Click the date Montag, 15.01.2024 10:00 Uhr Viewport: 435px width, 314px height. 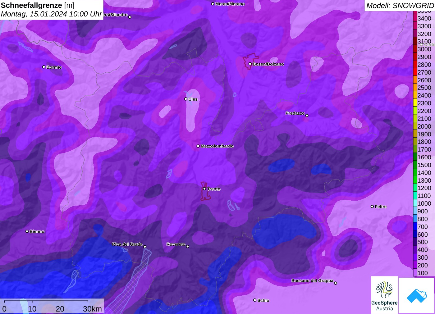click(51, 14)
